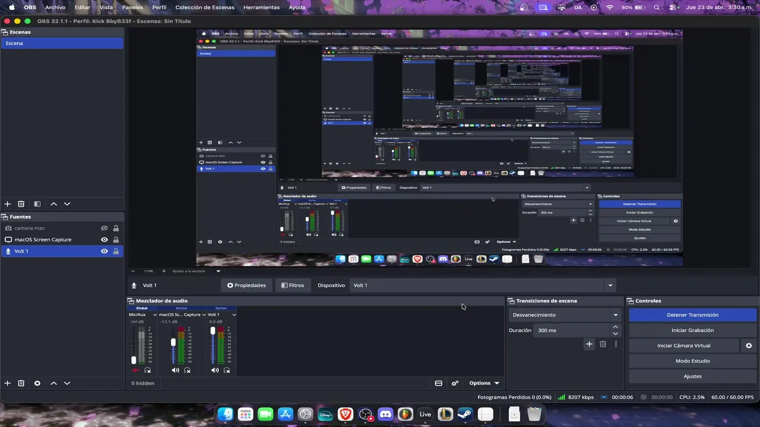Viewport: 760px width, 427px height.
Task: Open the Editar menu
Action: pos(83,7)
